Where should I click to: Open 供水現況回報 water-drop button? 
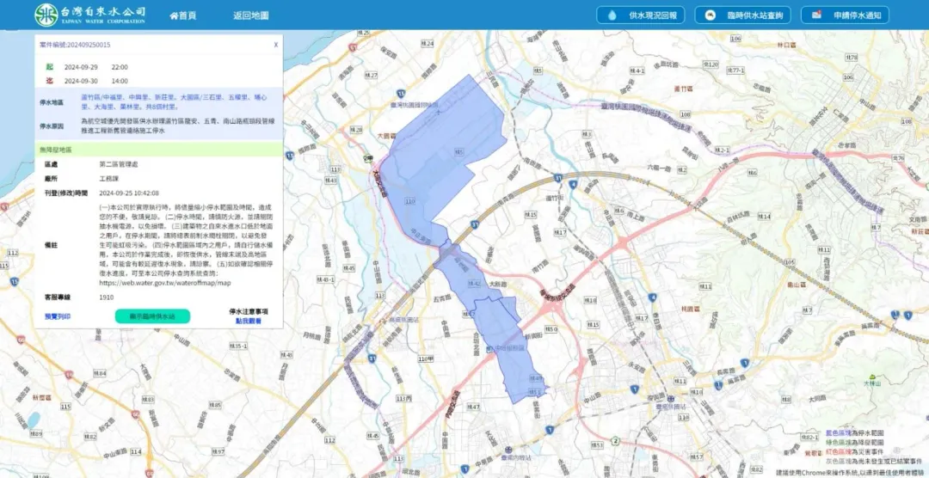641,15
